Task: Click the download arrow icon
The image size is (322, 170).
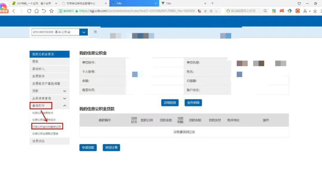Action: tap(315, 11)
